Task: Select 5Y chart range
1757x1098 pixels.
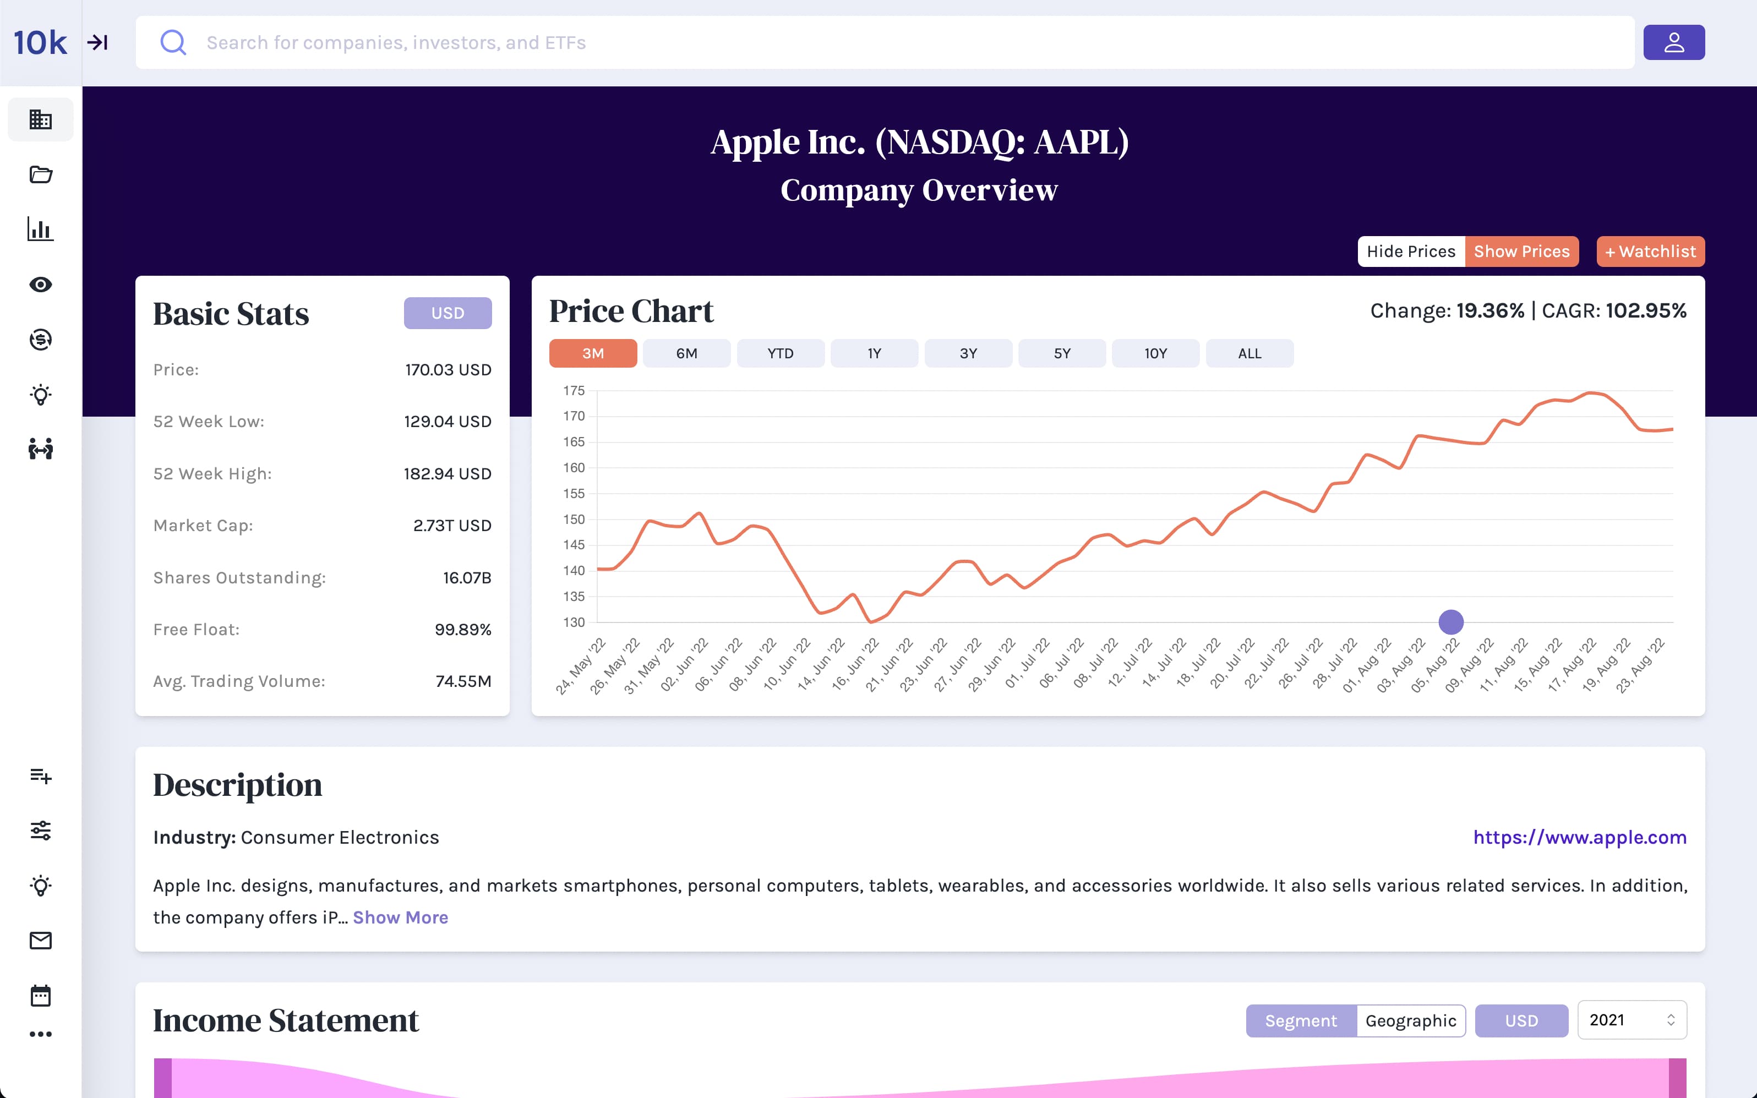Action: 1062,354
